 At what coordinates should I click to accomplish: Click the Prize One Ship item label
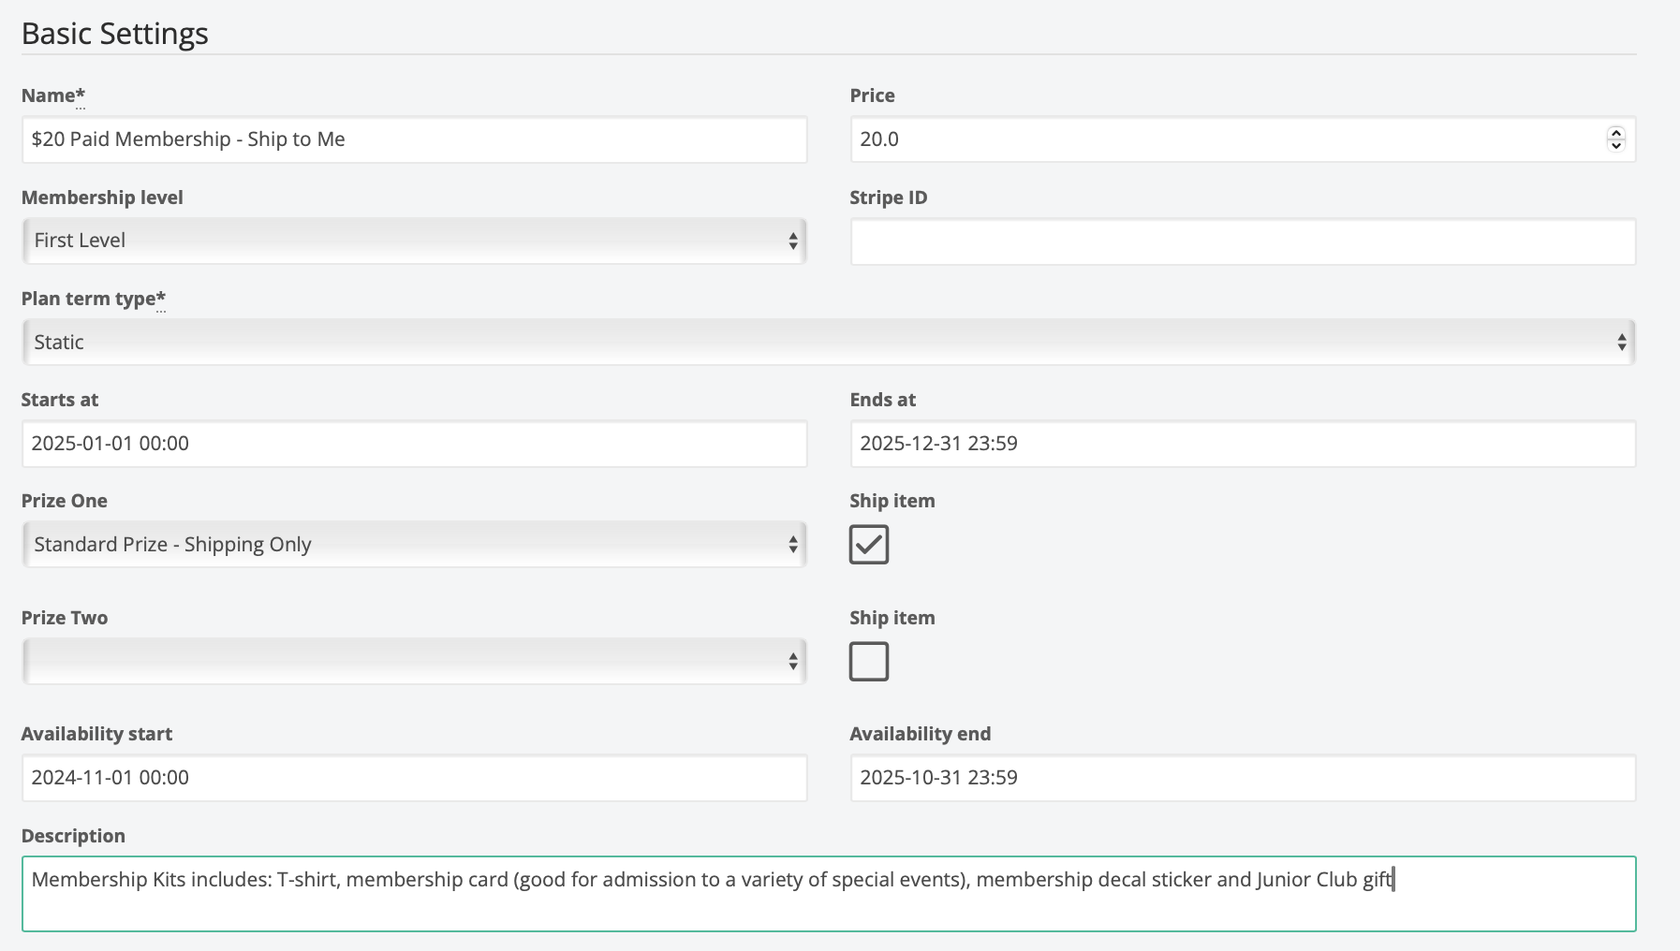point(892,501)
